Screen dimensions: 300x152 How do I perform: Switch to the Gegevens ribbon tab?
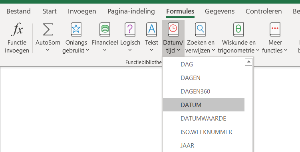coord(220,11)
